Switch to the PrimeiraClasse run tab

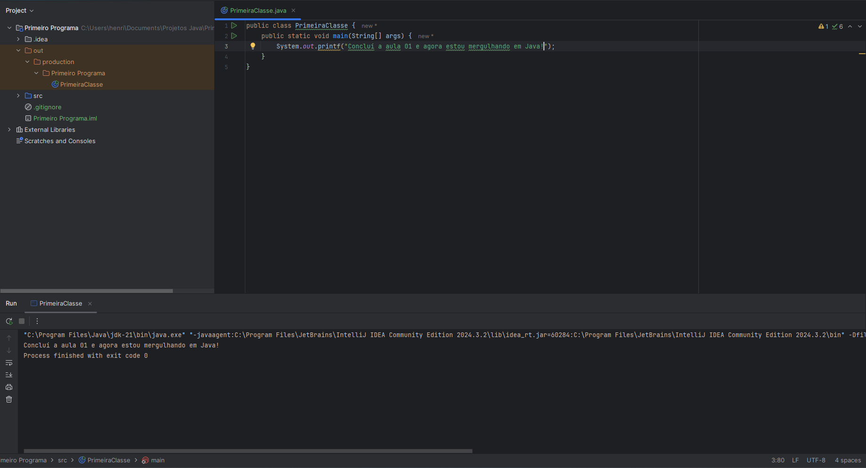coord(61,304)
